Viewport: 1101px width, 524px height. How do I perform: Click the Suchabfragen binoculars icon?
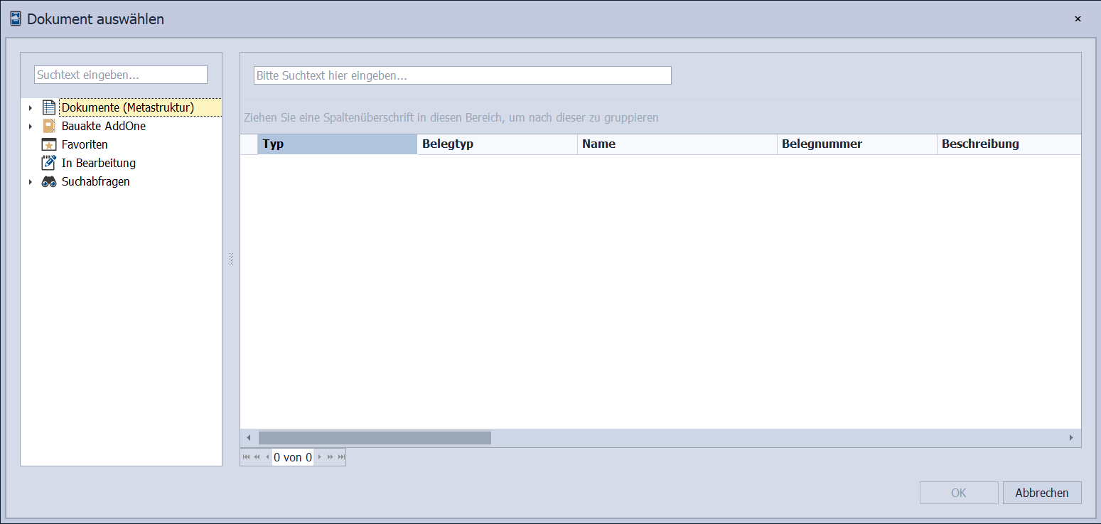49,181
